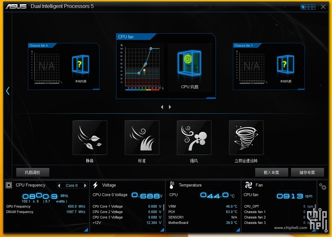Click the lowest point of CPU fan curve
This screenshot has width=332, height=237.
tap(139, 73)
